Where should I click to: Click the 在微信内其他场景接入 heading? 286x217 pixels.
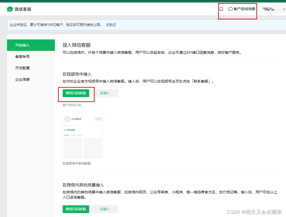pyautogui.click(x=83, y=185)
